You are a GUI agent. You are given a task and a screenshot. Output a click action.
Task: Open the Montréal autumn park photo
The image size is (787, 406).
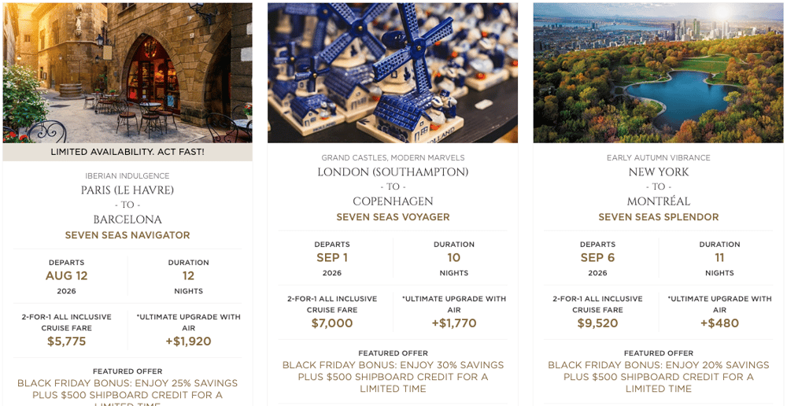point(658,72)
